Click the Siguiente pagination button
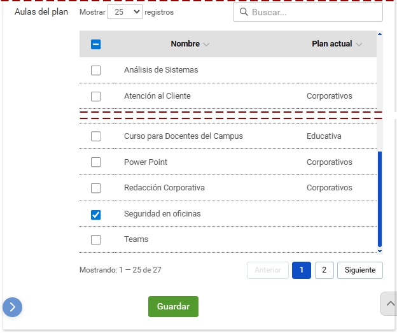The width and height of the screenshot is (397, 333). 360,270
